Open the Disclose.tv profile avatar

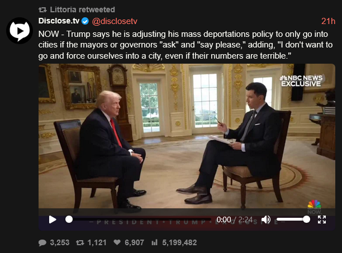[20, 31]
